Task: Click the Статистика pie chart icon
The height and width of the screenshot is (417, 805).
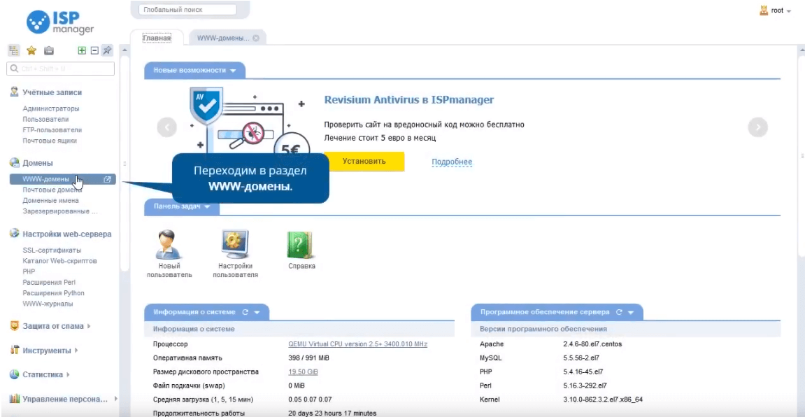Action: click(x=15, y=374)
